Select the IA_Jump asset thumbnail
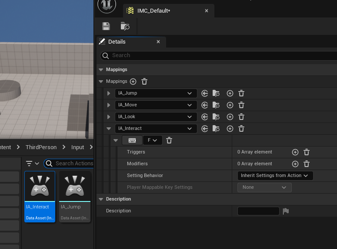The height and width of the screenshot is (249, 337). point(75,197)
